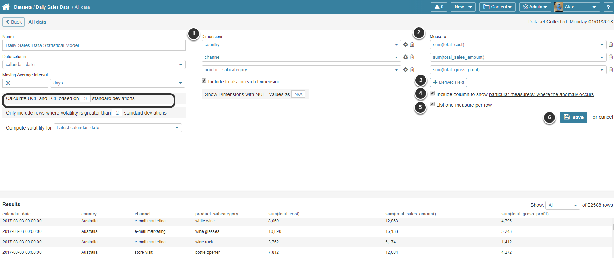Delete the sum(total_cost) measure
This screenshot has width=614, height=258.
coord(611,45)
